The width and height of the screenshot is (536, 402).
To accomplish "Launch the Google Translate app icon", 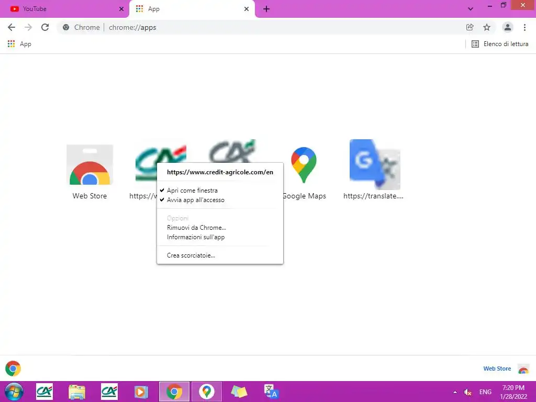I will pos(375,164).
